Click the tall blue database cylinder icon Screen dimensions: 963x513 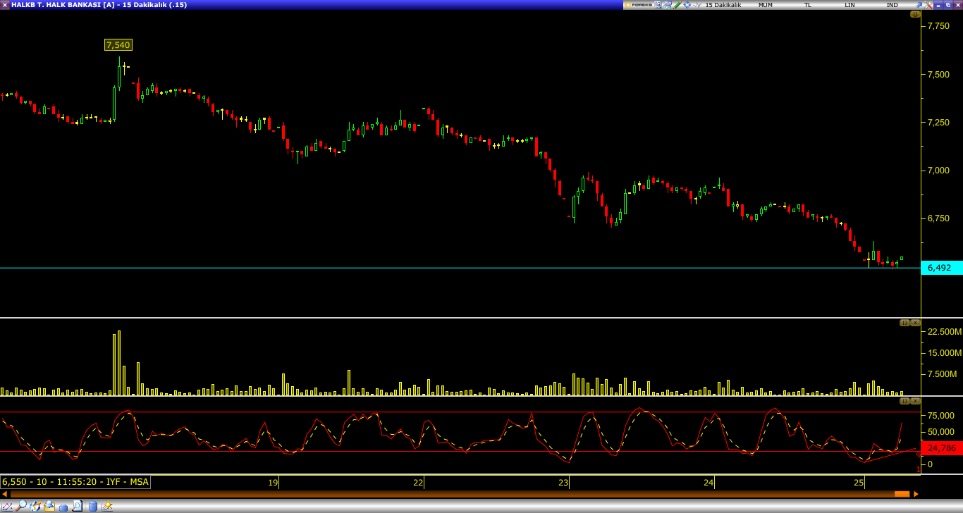93,506
